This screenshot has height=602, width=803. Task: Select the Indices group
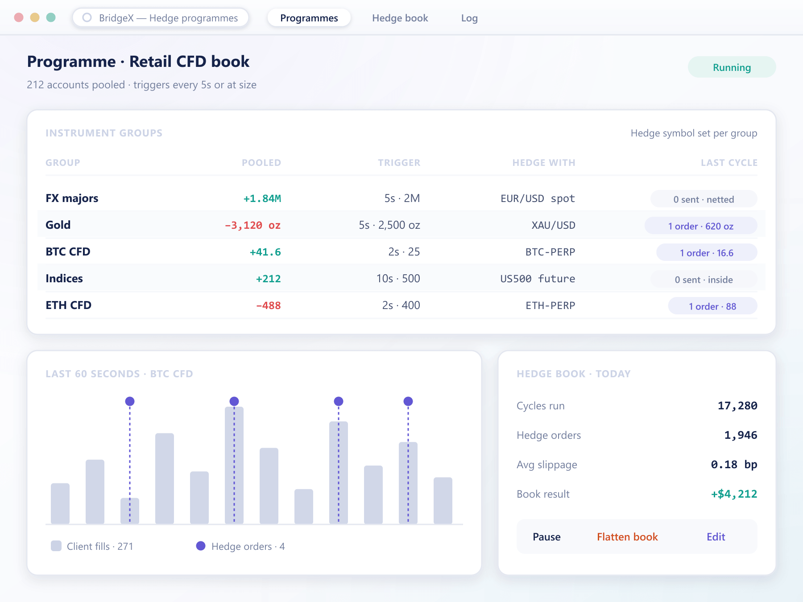pyautogui.click(x=64, y=279)
